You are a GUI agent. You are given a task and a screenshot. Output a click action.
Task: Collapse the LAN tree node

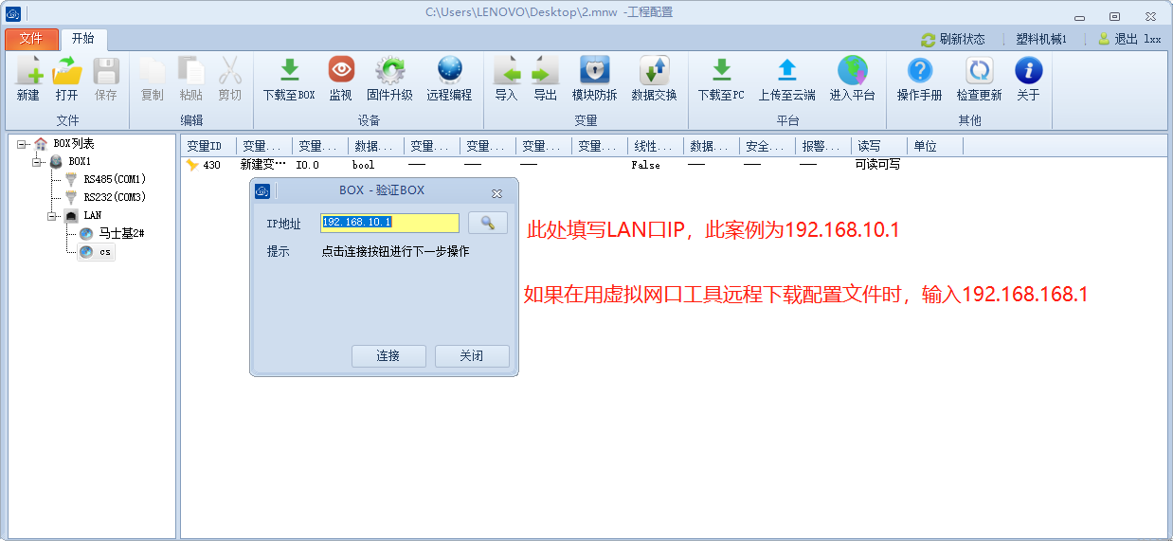(54, 216)
